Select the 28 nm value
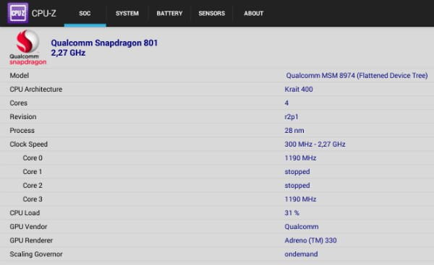 (x=294, y=131)
